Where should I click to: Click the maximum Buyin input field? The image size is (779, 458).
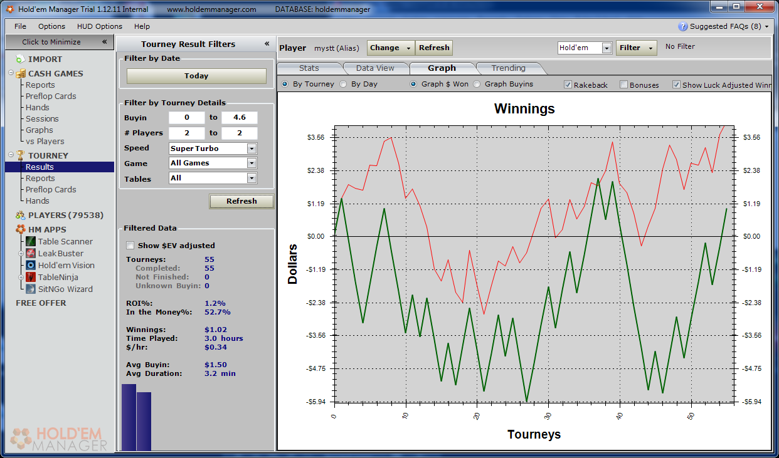(x=239, y=118)
